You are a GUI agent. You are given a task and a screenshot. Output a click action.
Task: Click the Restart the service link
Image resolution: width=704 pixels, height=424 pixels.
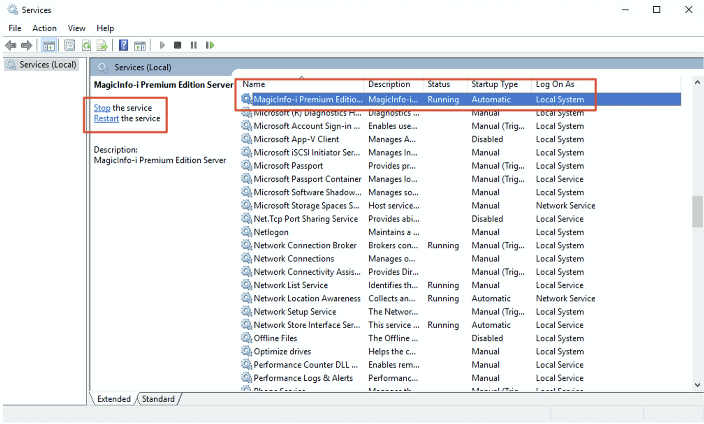(106, 119)
